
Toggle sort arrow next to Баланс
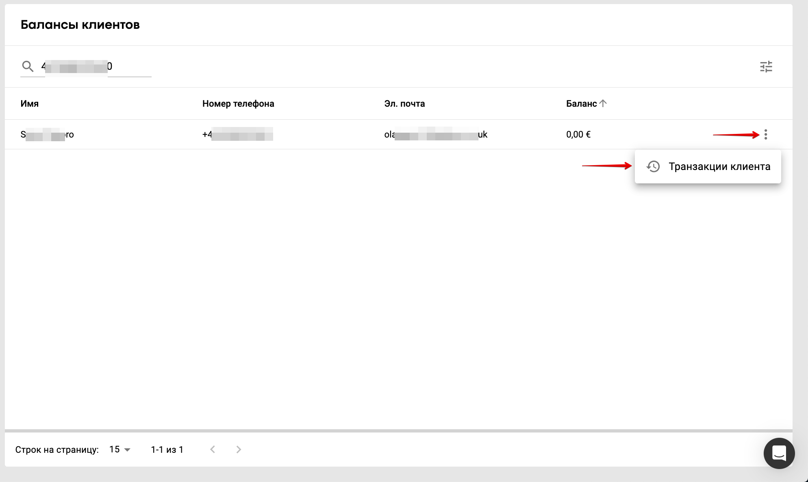tap(603, 103)
